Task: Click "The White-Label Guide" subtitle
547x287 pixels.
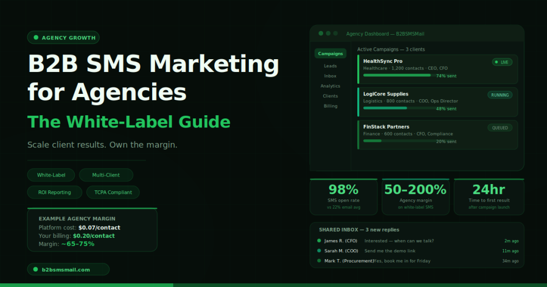Action: [x=129, y=122]
